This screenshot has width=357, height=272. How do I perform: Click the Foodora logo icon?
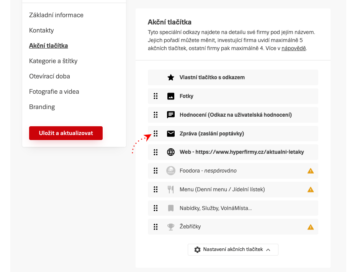(x=171, y=171)
